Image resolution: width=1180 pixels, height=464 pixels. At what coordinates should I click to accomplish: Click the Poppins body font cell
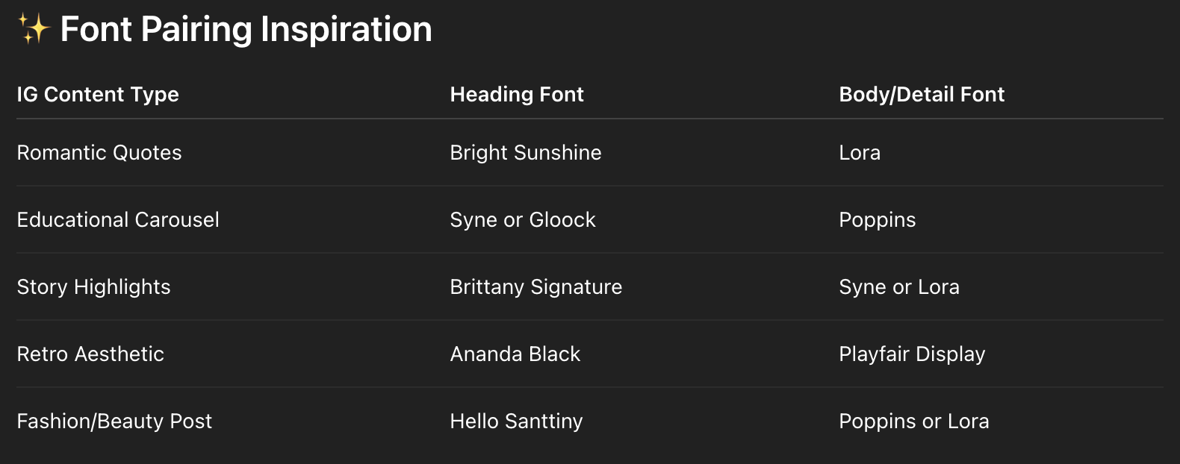(878, 219)
